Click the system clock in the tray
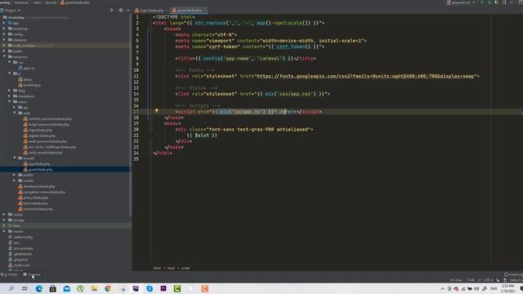523x294 pixels. pyautogui.click(x=508, y=288)
